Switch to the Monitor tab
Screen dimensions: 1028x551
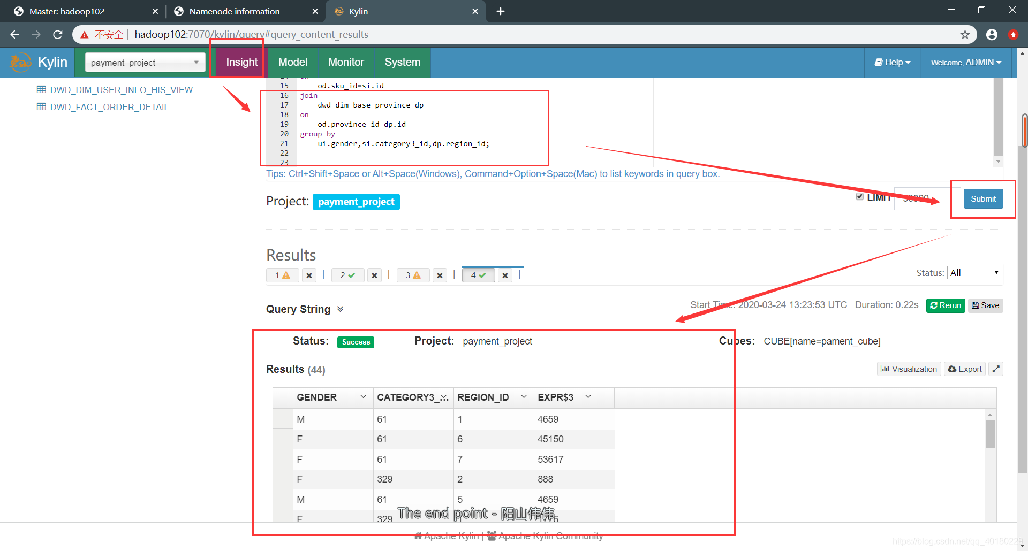pos(346,63)
